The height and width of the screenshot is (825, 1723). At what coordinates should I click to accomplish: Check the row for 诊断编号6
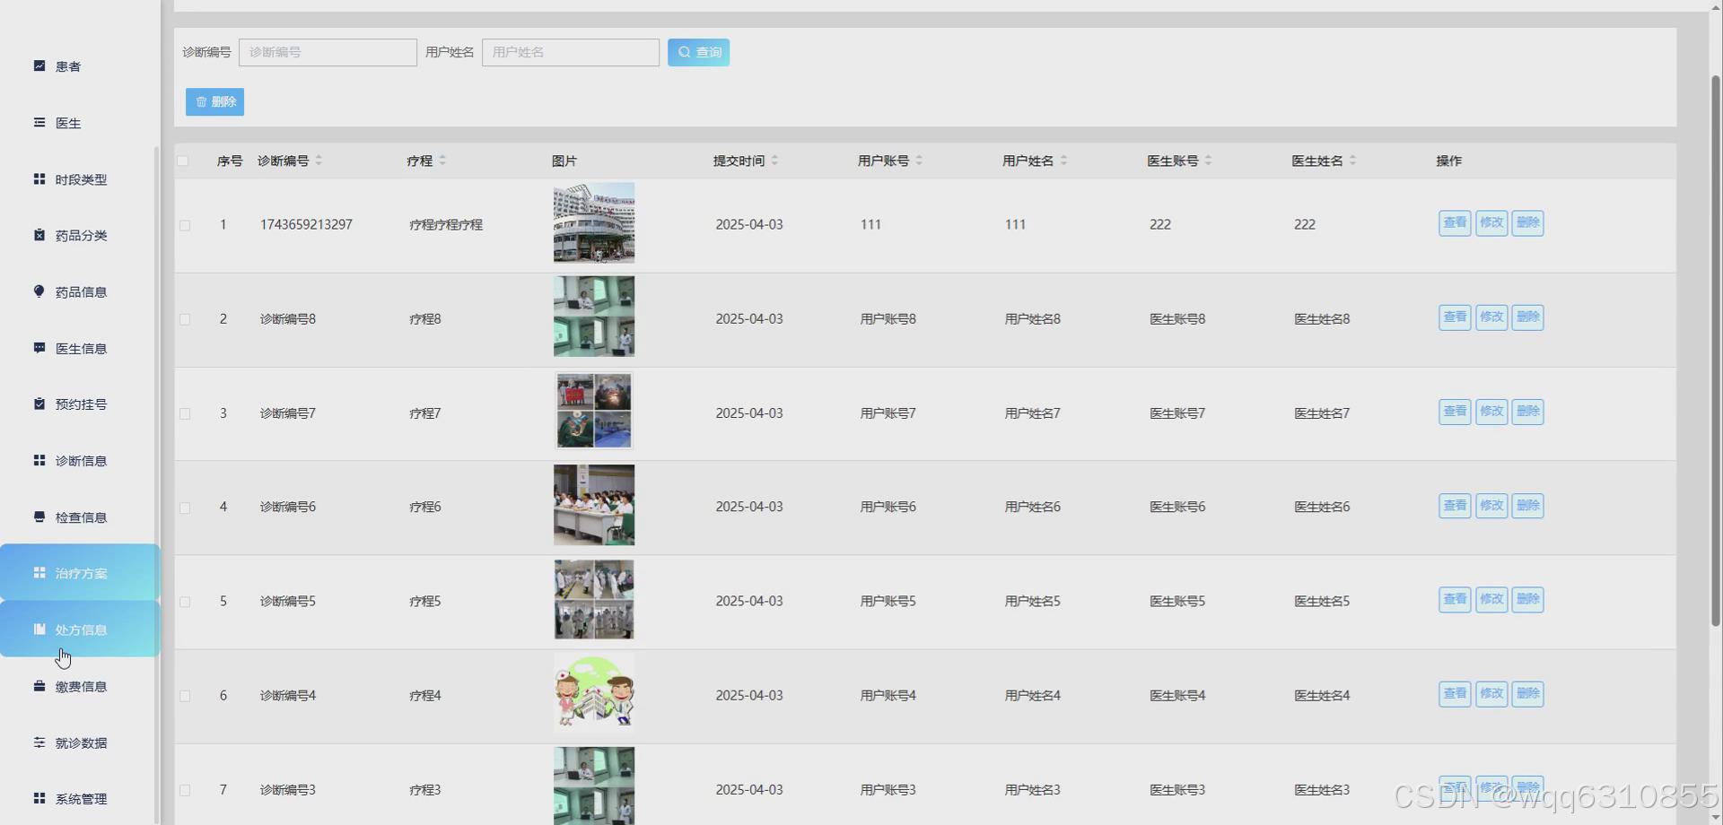point(185,508)
